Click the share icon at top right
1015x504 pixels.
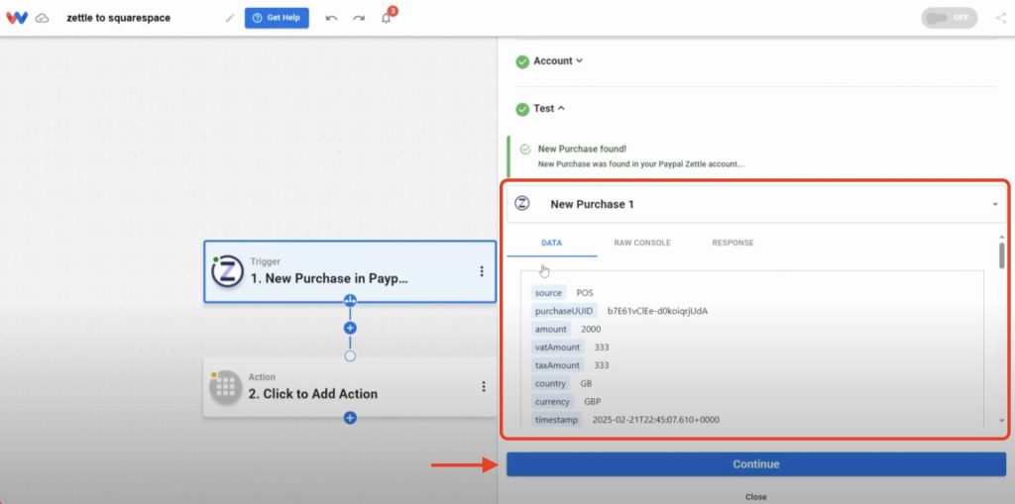(x=1001, y=18)
